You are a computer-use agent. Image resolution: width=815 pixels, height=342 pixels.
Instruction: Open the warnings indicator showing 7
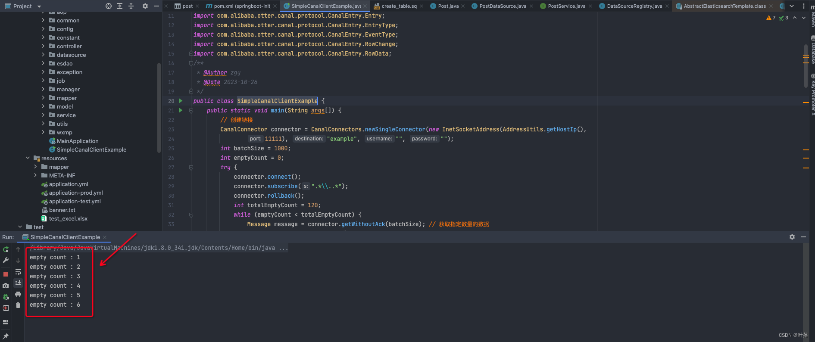771,18
